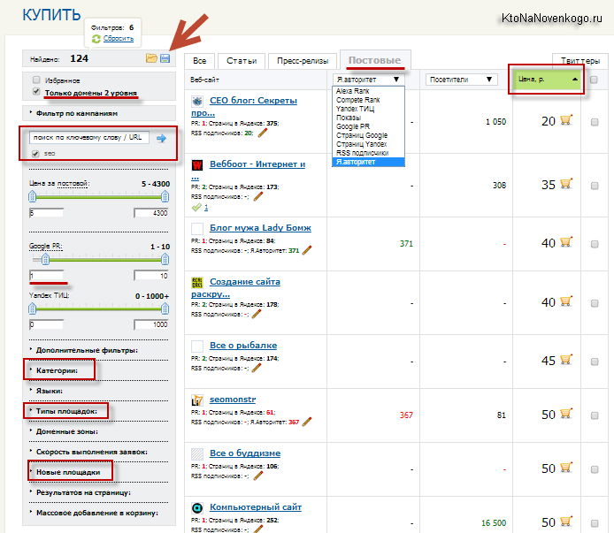Click pencil icon in Создание сайта row

pyautogui.click(x=257, y=315)
